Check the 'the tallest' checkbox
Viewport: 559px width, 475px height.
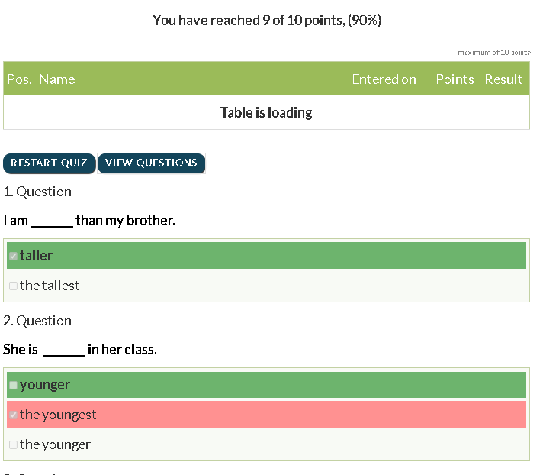tap(13, 286)
